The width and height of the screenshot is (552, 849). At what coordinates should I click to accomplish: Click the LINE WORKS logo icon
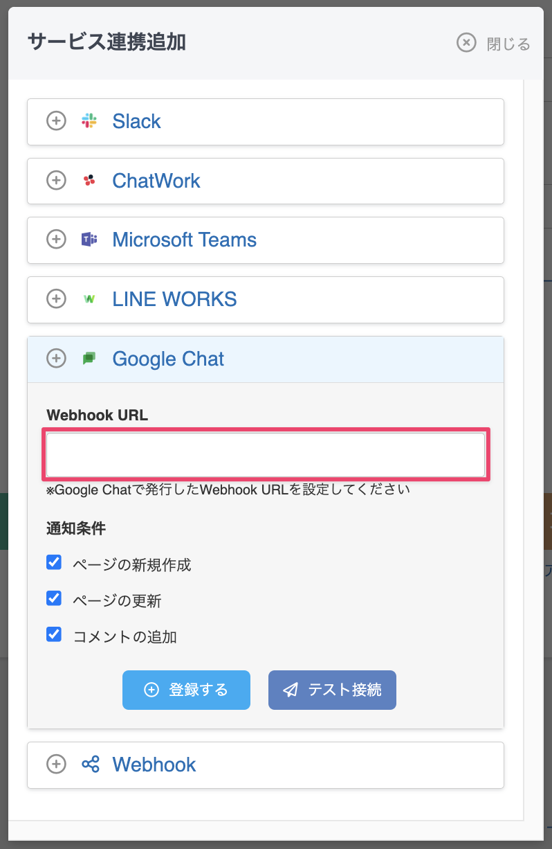[x=89, y=299]
